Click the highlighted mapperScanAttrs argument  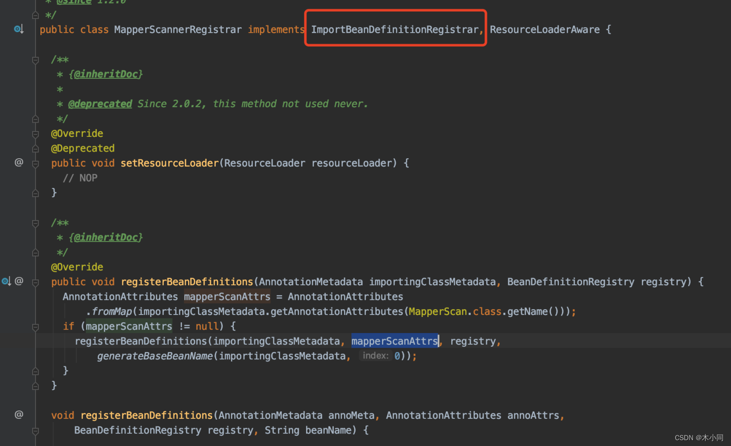click(x=395, y=341)
